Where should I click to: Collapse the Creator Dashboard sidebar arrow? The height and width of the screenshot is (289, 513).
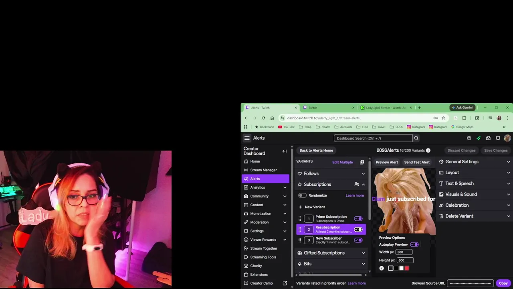285,151
